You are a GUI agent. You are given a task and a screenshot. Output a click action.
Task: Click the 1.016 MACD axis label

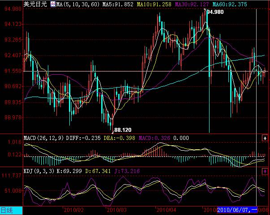click(14, 142)
